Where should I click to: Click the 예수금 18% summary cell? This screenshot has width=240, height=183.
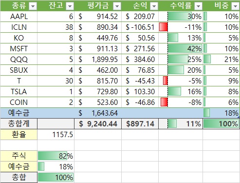56,166
